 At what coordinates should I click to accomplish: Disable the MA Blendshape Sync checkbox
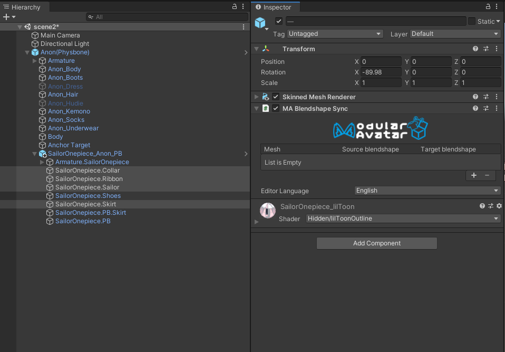(276, 108)
